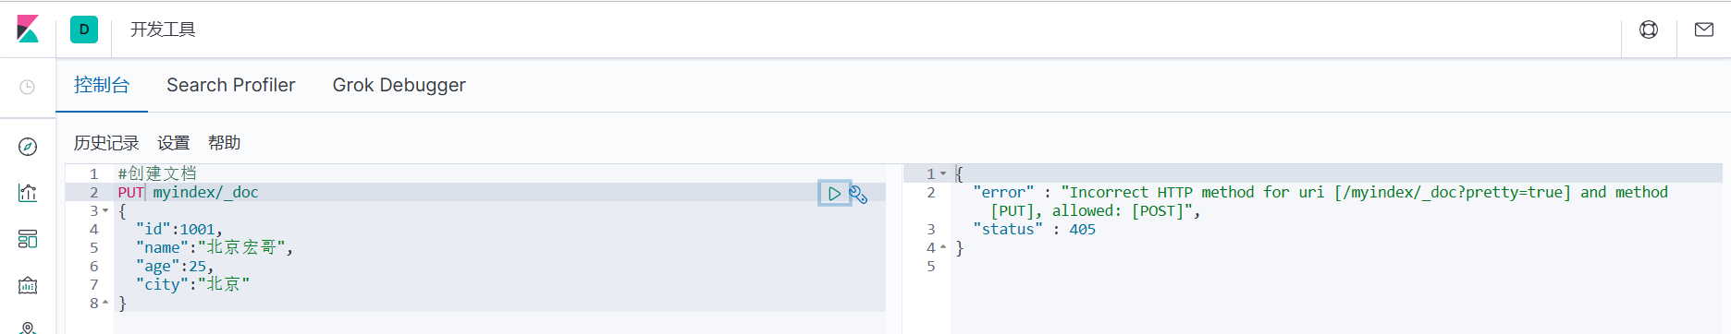Click the allowed: [POST] text
Screen dimensions: 1731x334
pos(1122,210)
